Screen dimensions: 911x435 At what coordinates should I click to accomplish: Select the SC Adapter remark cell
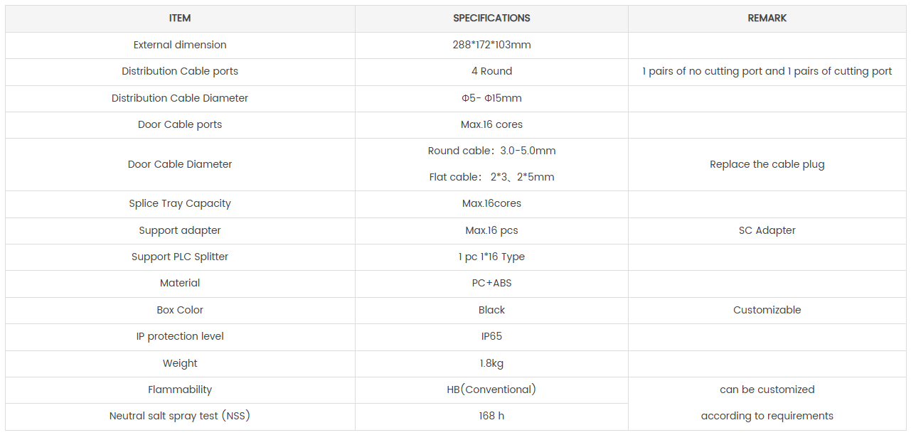coord(767,230)
